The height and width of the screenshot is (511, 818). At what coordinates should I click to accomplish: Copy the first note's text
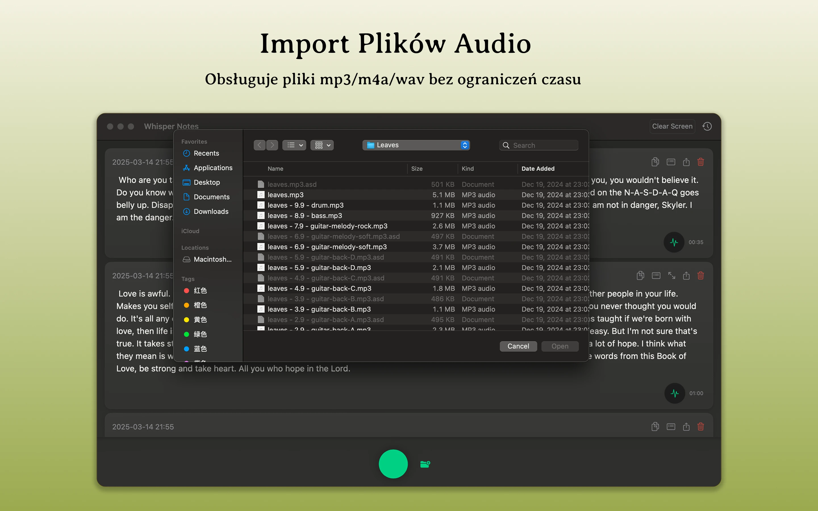tap(655, 162)
